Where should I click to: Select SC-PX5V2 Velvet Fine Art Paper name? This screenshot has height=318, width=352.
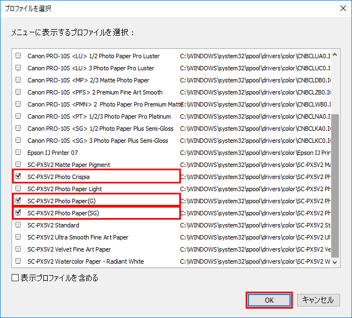coord(69,249)
